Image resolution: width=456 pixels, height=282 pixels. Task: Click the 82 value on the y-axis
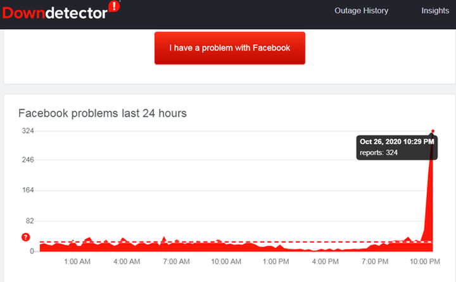[x=29, y=221]
